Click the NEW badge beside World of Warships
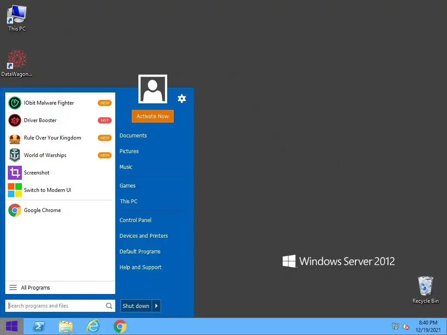The width and height of the screenshot is (447, 335). (x=105, y=155)
